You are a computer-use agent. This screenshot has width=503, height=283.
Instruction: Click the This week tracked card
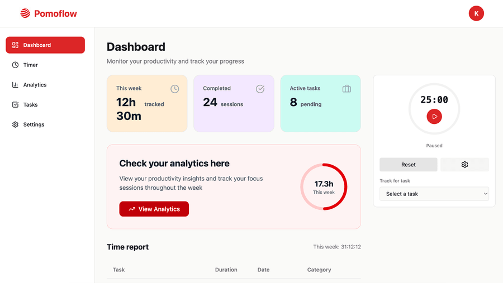[147, 103]
